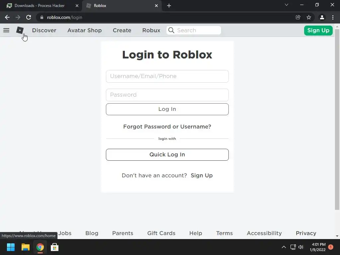
Task: Click the scrollbar up arrow
Action: pyautogui.click(x=337, y=27)
